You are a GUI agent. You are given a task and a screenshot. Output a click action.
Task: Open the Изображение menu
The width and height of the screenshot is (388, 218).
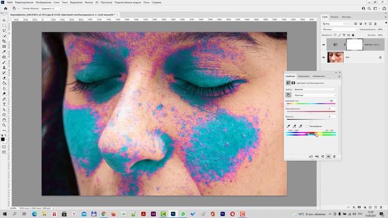pyautogui.click(x=44, y=2)
